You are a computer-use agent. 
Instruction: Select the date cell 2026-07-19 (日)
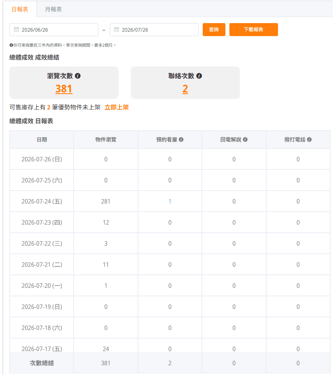42,306
